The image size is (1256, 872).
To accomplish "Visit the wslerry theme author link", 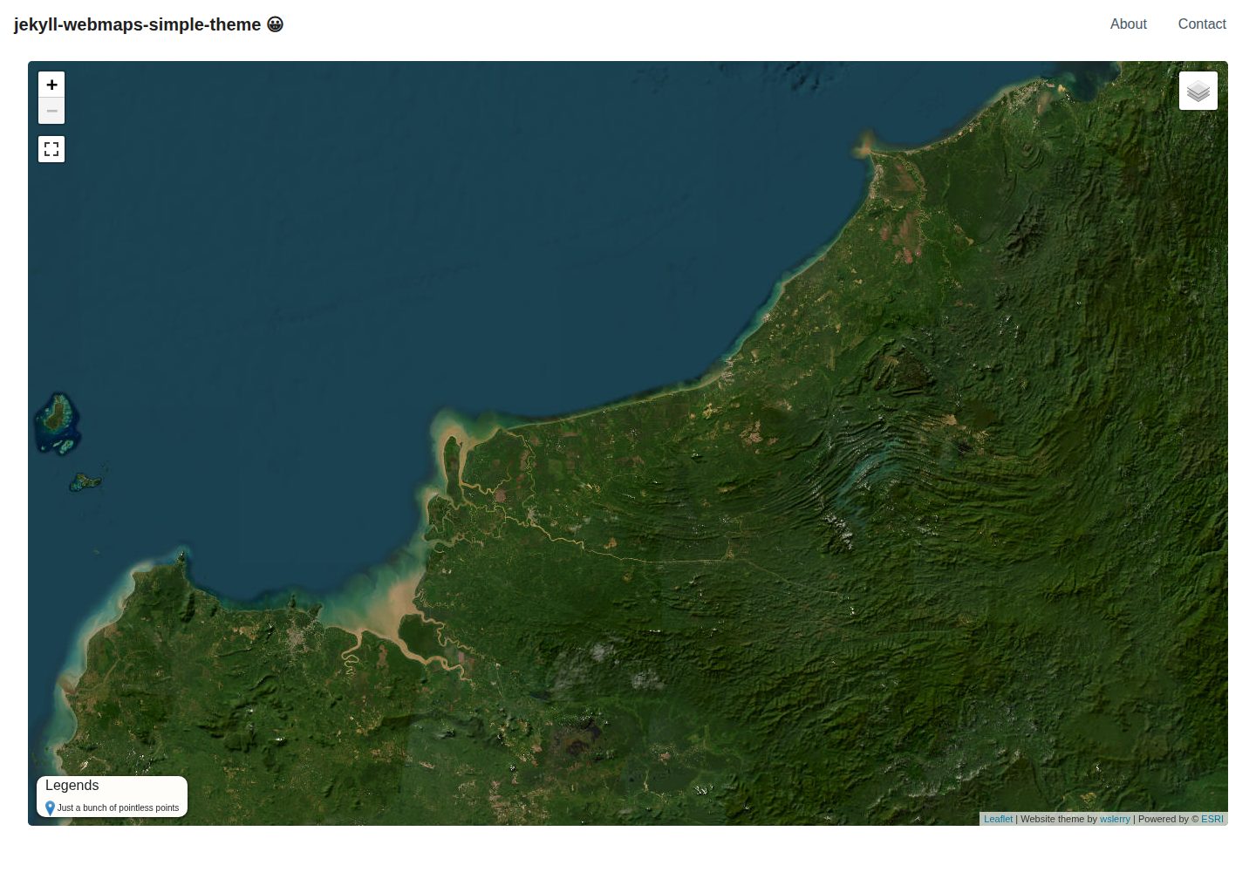I will (x=1115, y=819).
